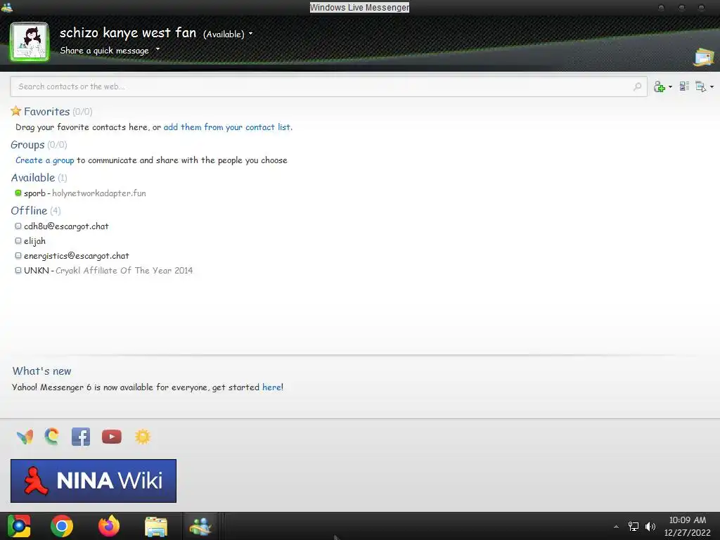This screenshot has width=720, height=540.
Task: Click the Messenger icon in the title bar
Action: (x=7, y=7)
